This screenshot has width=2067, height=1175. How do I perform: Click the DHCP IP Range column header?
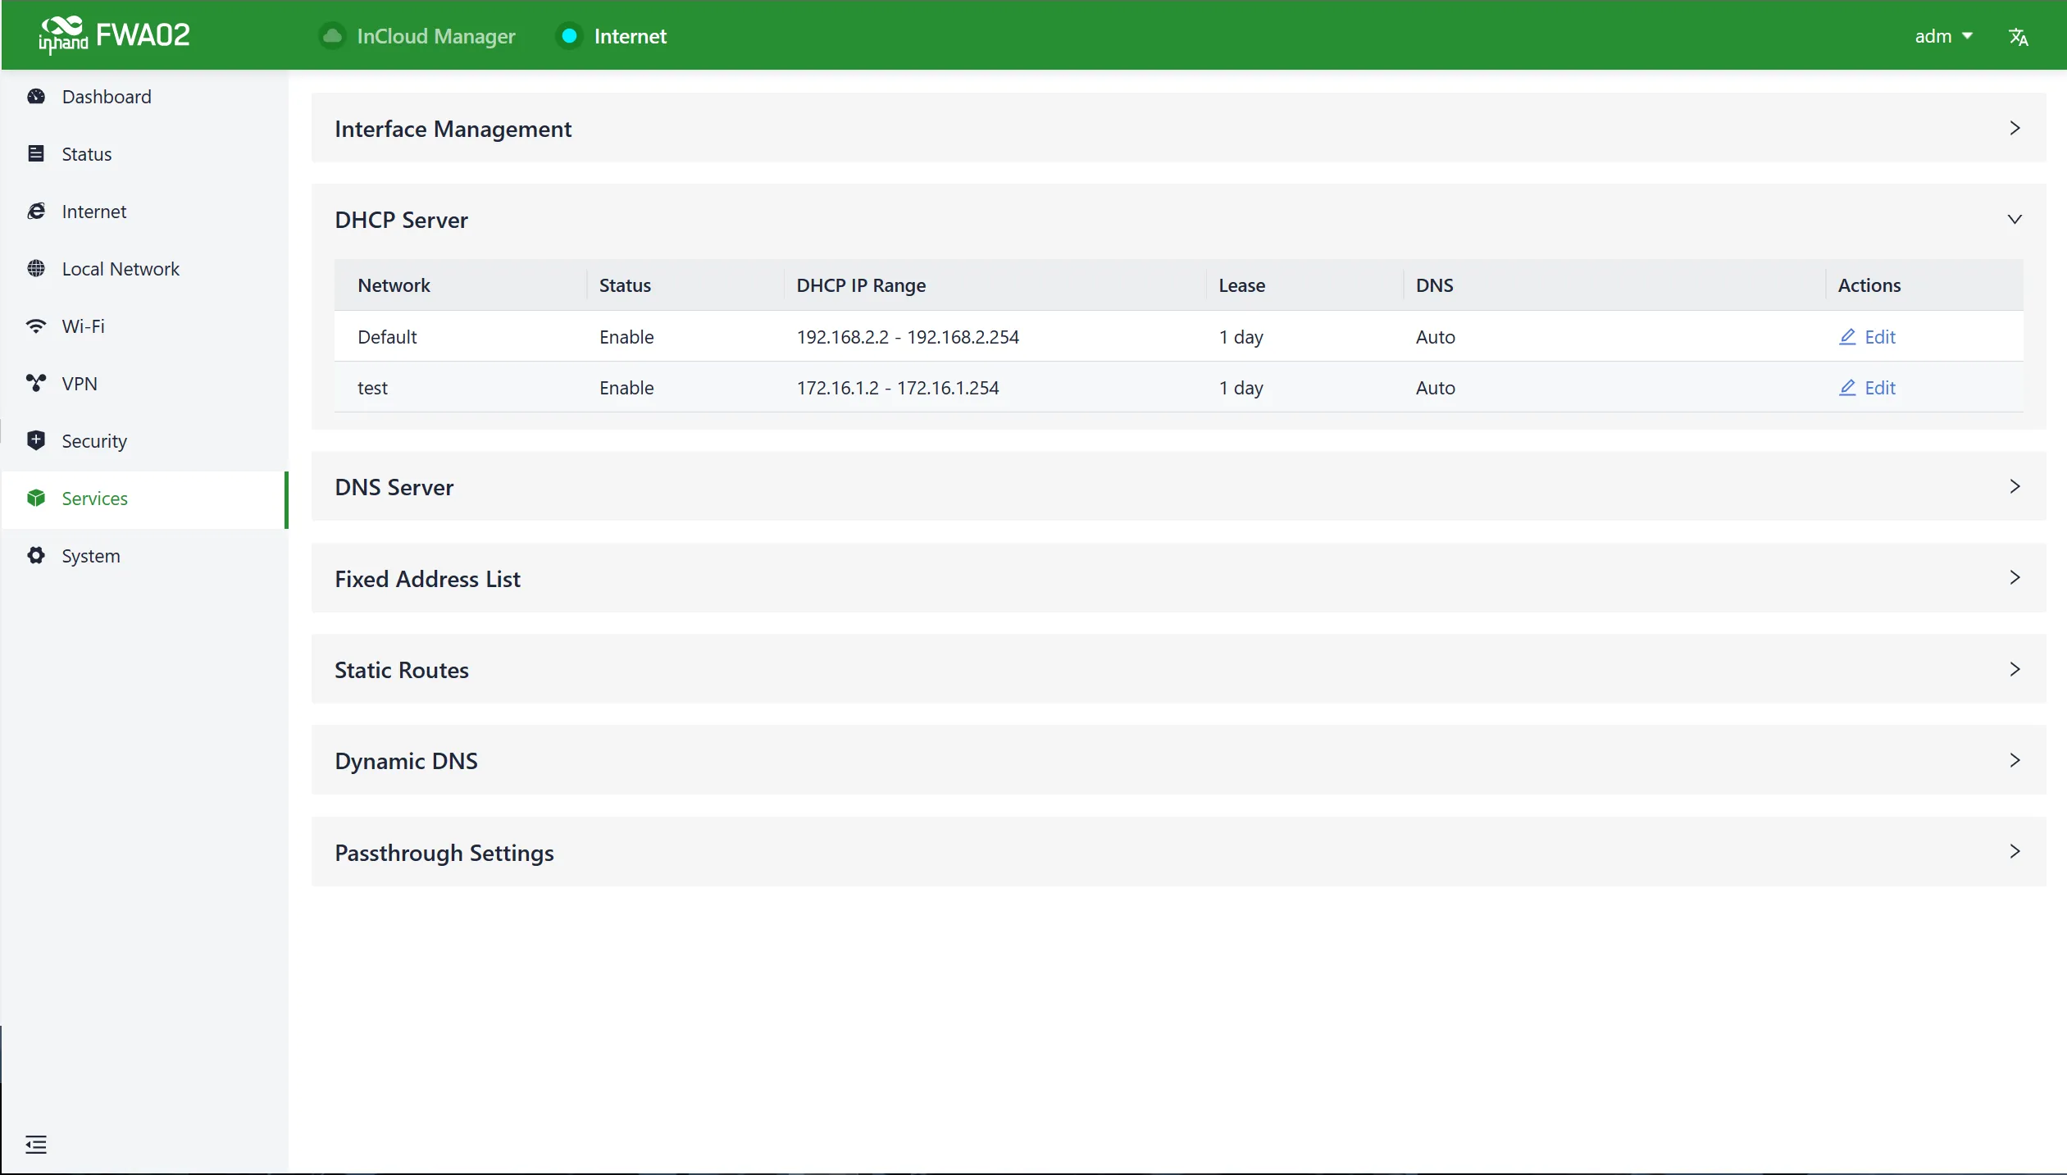click(861, 285)
